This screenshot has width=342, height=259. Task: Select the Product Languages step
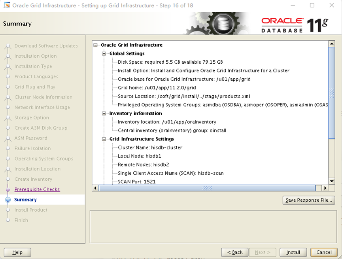(x=36, y=77)
